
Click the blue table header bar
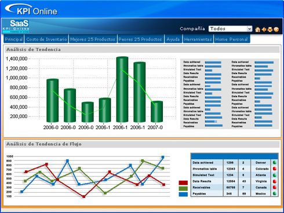click(x=234, y=156)
